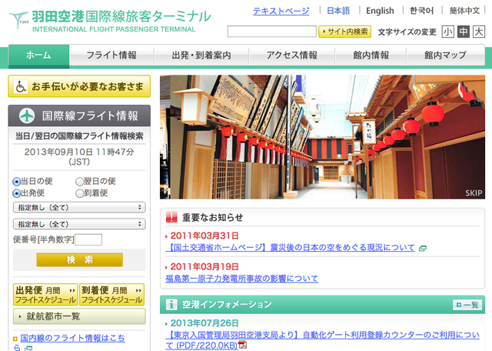Click the Edo-street banner image
Image resolution: width=492 pixels, height=351 pixels.
click(x=322, y=137)
